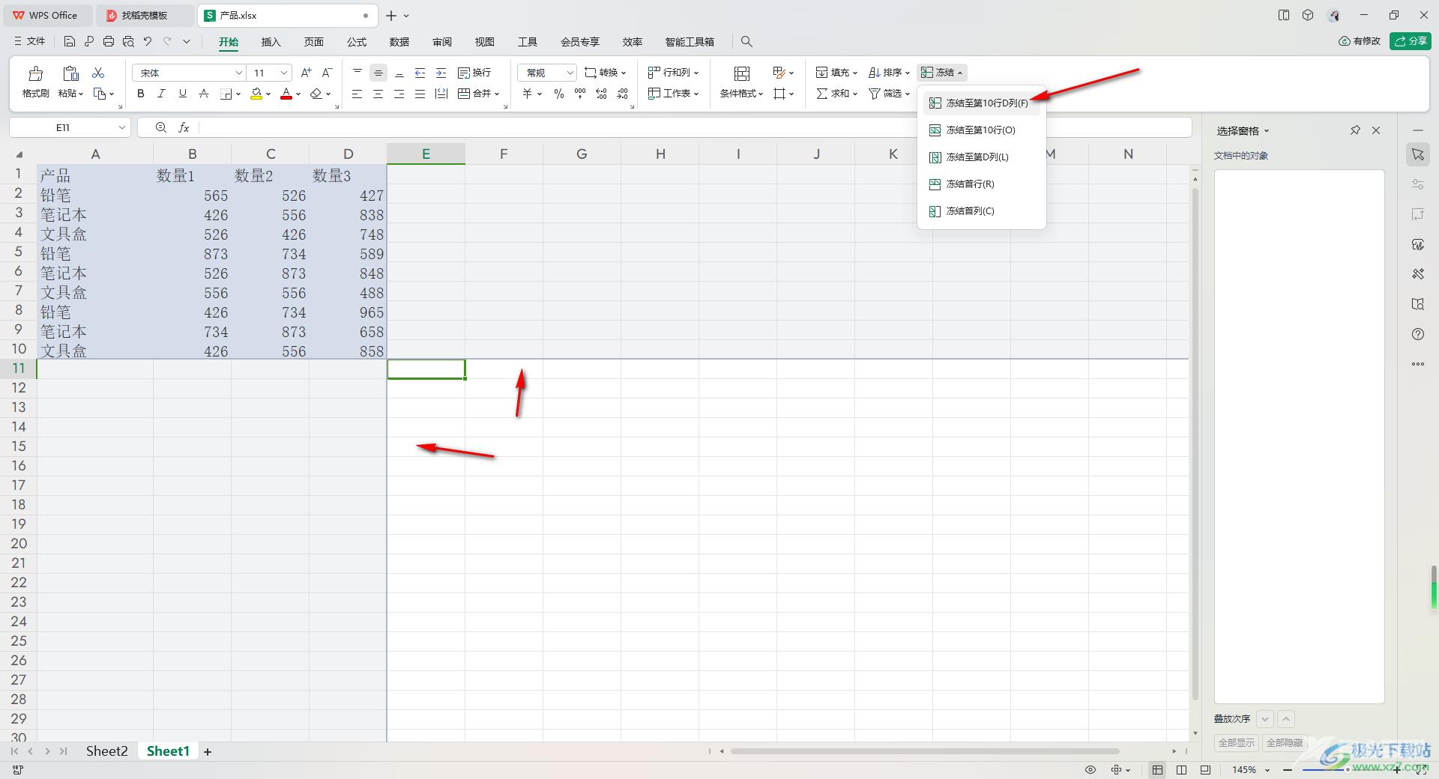Click the AutoSum (求和) button
Viewport: 1439px width, 779px height.
836,94
